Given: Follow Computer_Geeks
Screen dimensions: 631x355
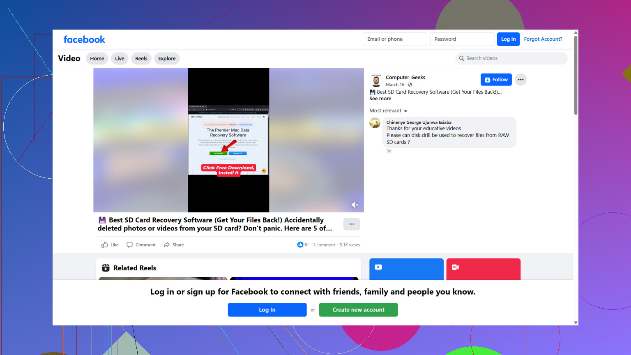Looking at the screenshot, I should tap(496, 80).
